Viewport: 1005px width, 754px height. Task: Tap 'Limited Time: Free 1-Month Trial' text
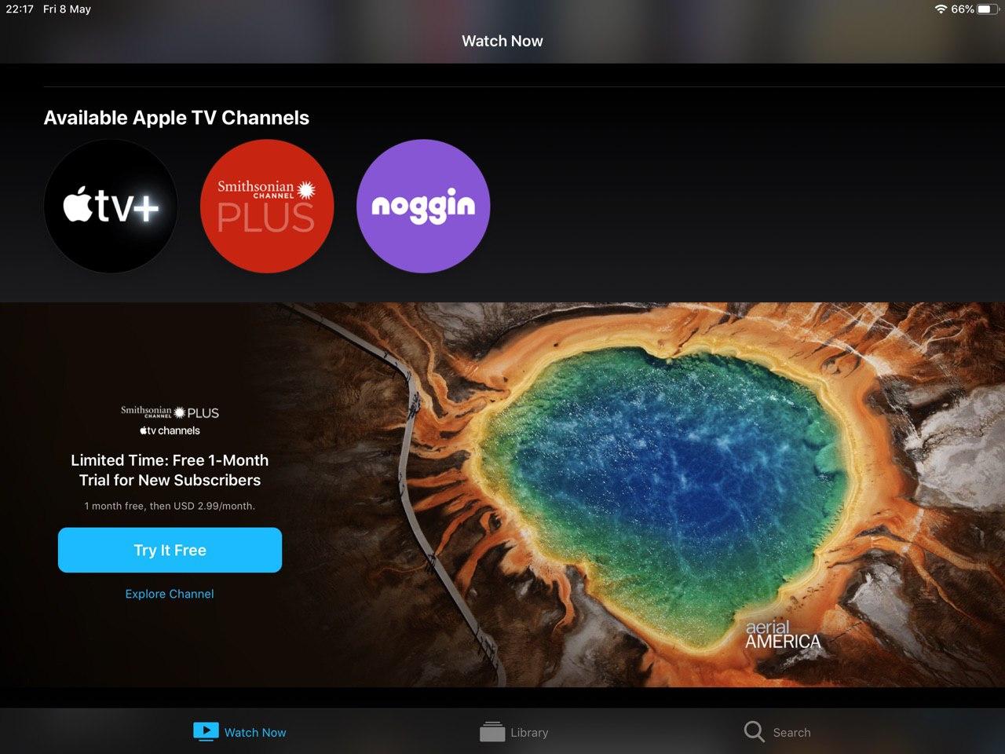pyautogui.click(x=170, y=470)
